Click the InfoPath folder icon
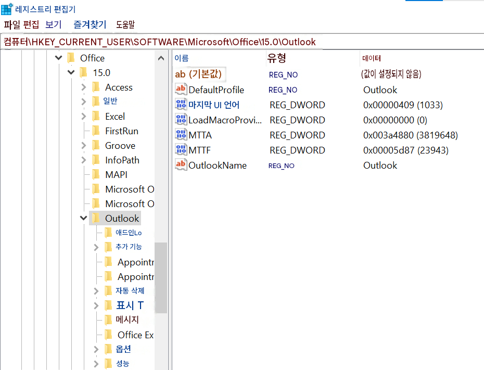Image resolution: width=484 pixels, height=370 pixels. coord(96,160)
